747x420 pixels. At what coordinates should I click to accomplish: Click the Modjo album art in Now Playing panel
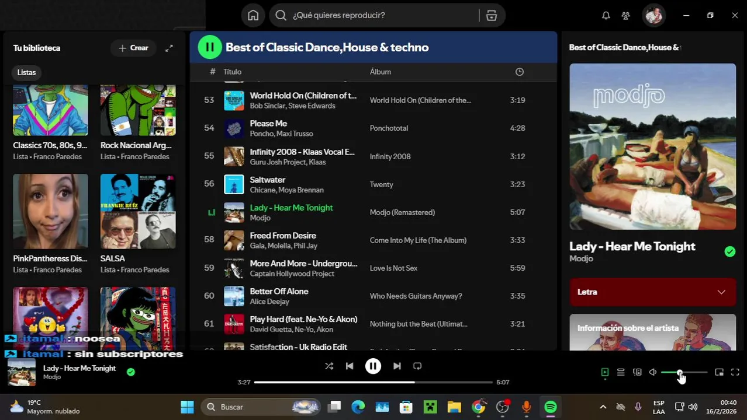point(652,146)
